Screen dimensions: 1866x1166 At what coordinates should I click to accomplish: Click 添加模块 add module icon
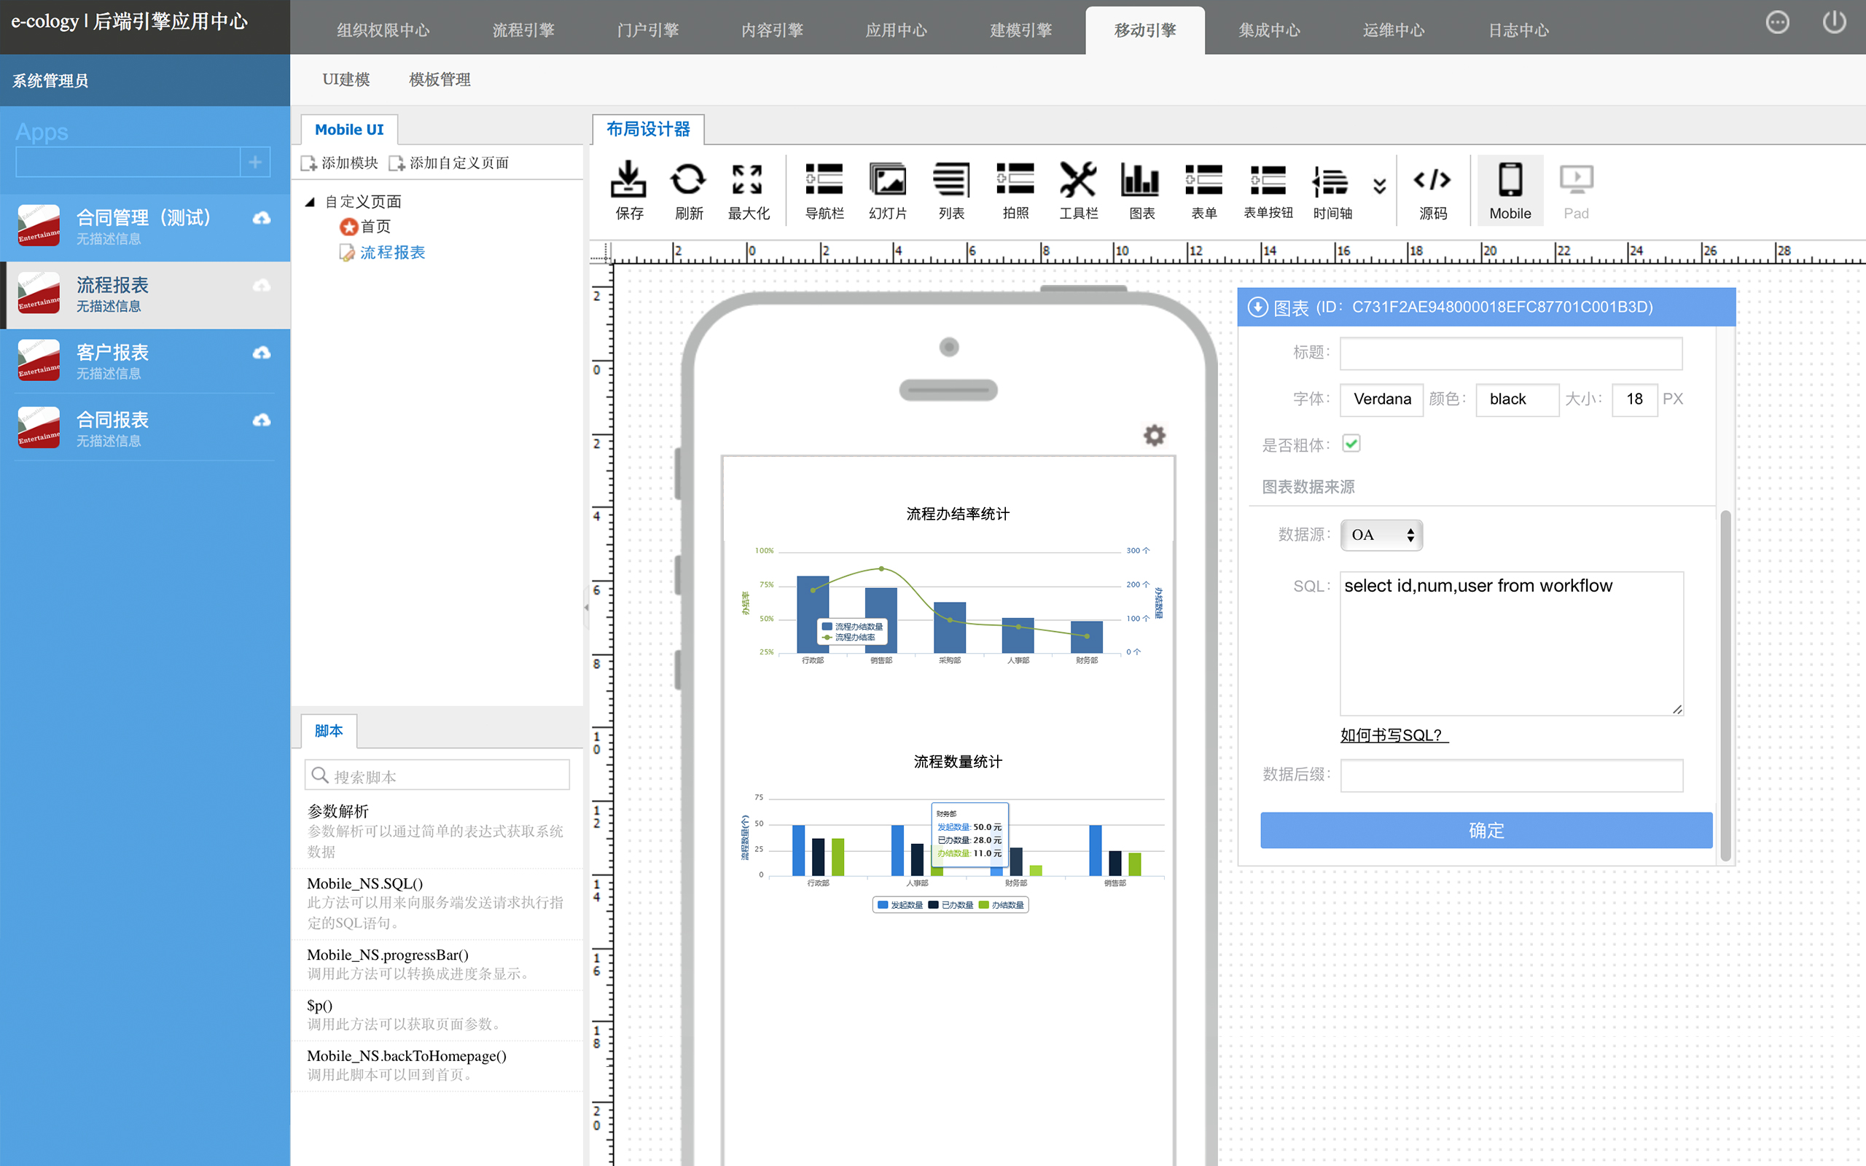click(x=308, y=163)
